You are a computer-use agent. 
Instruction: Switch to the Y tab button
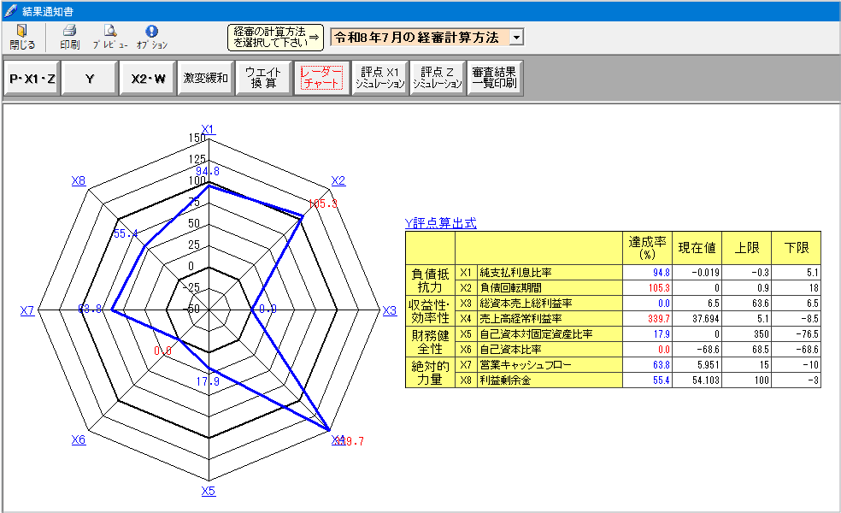pos(90,79)
